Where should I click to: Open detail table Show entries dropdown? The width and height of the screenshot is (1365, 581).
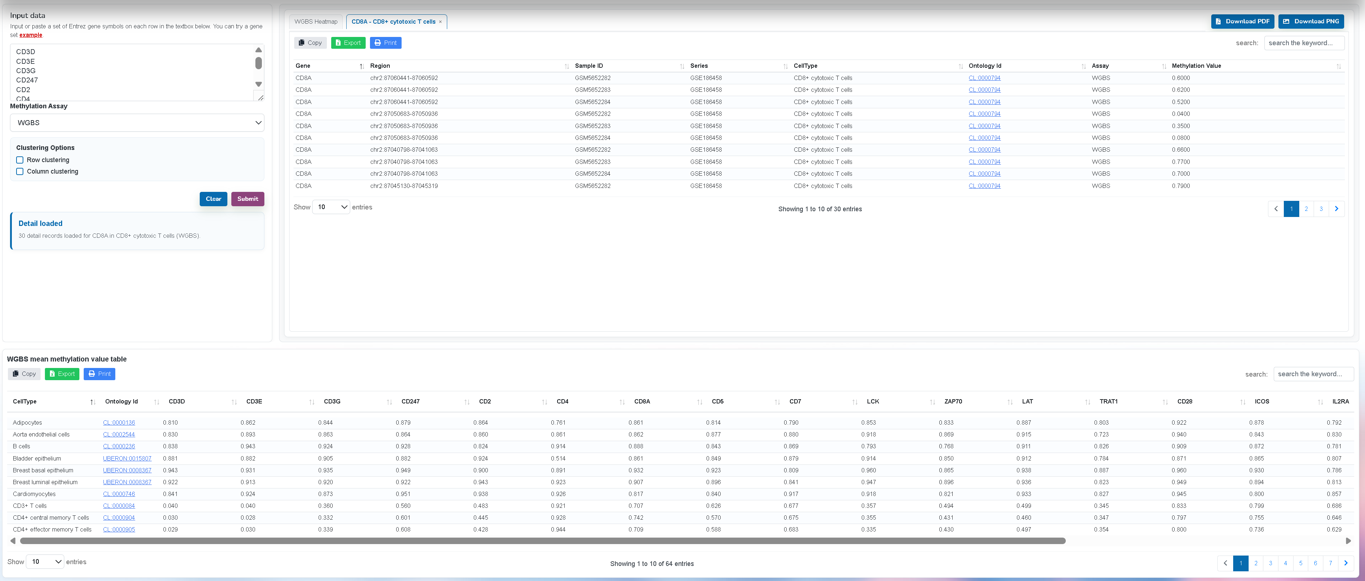click(331, 207)
